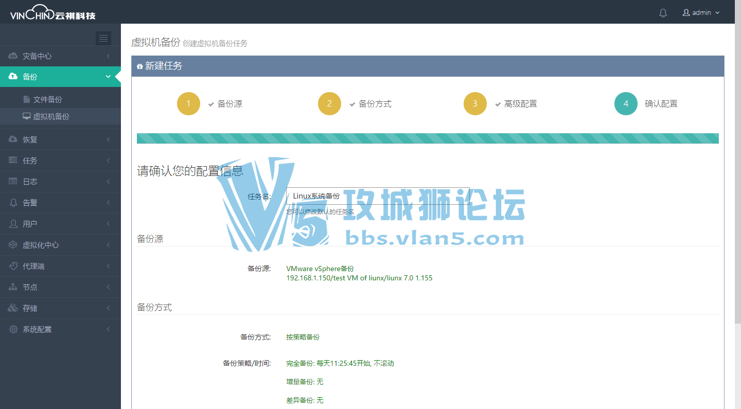Click the cubes icon beside 存储

coord(13,308)
